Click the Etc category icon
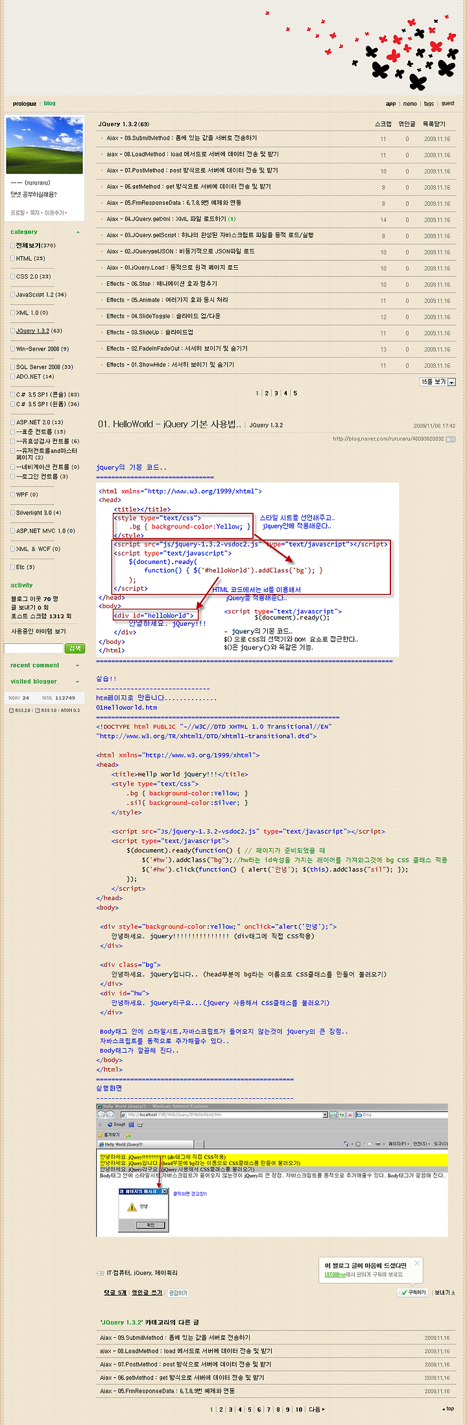Screen dimensions: 467x1425 [12, 567]
